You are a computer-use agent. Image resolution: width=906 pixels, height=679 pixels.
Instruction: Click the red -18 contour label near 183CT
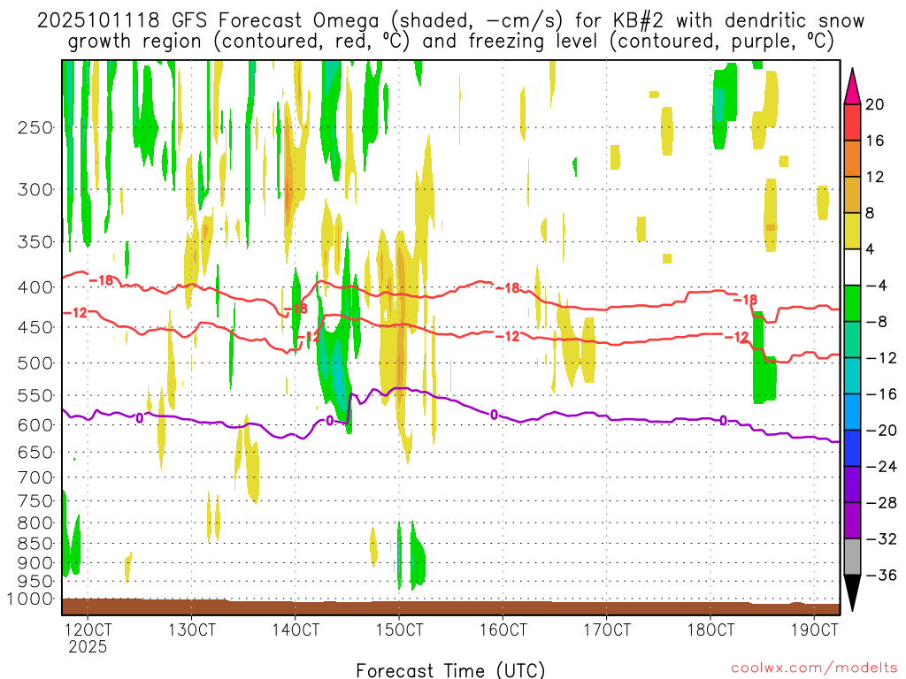tap(745, 300)
